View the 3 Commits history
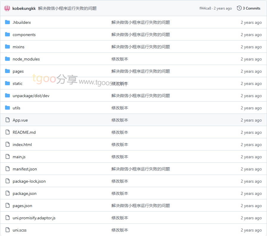The height and width of the screenshot is (236, 267). click(251, 8)
